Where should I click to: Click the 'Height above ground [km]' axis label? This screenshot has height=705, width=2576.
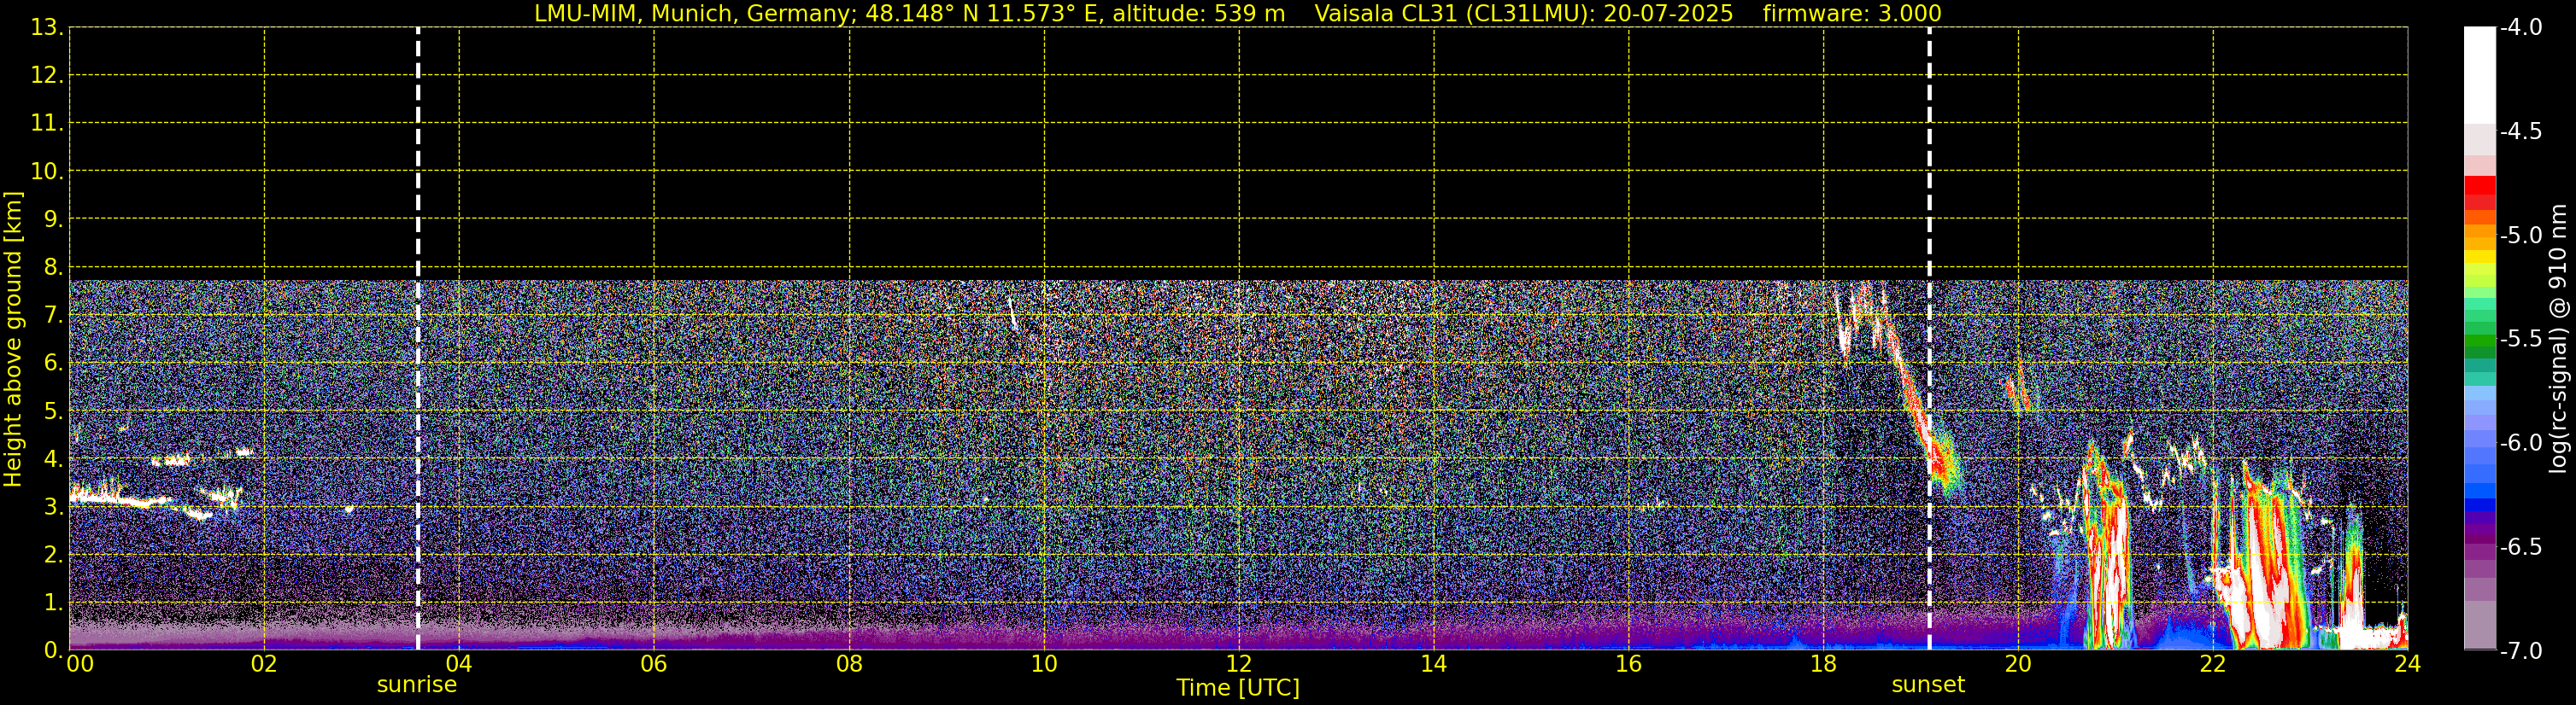point(13,340)
